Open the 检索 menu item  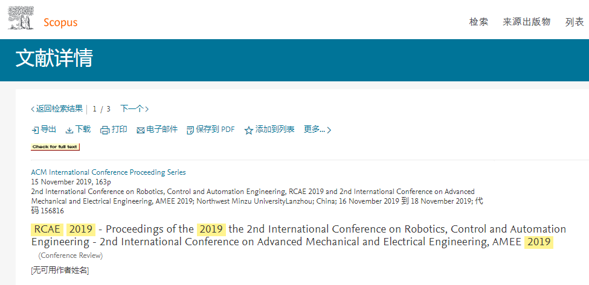click(478, 22)
